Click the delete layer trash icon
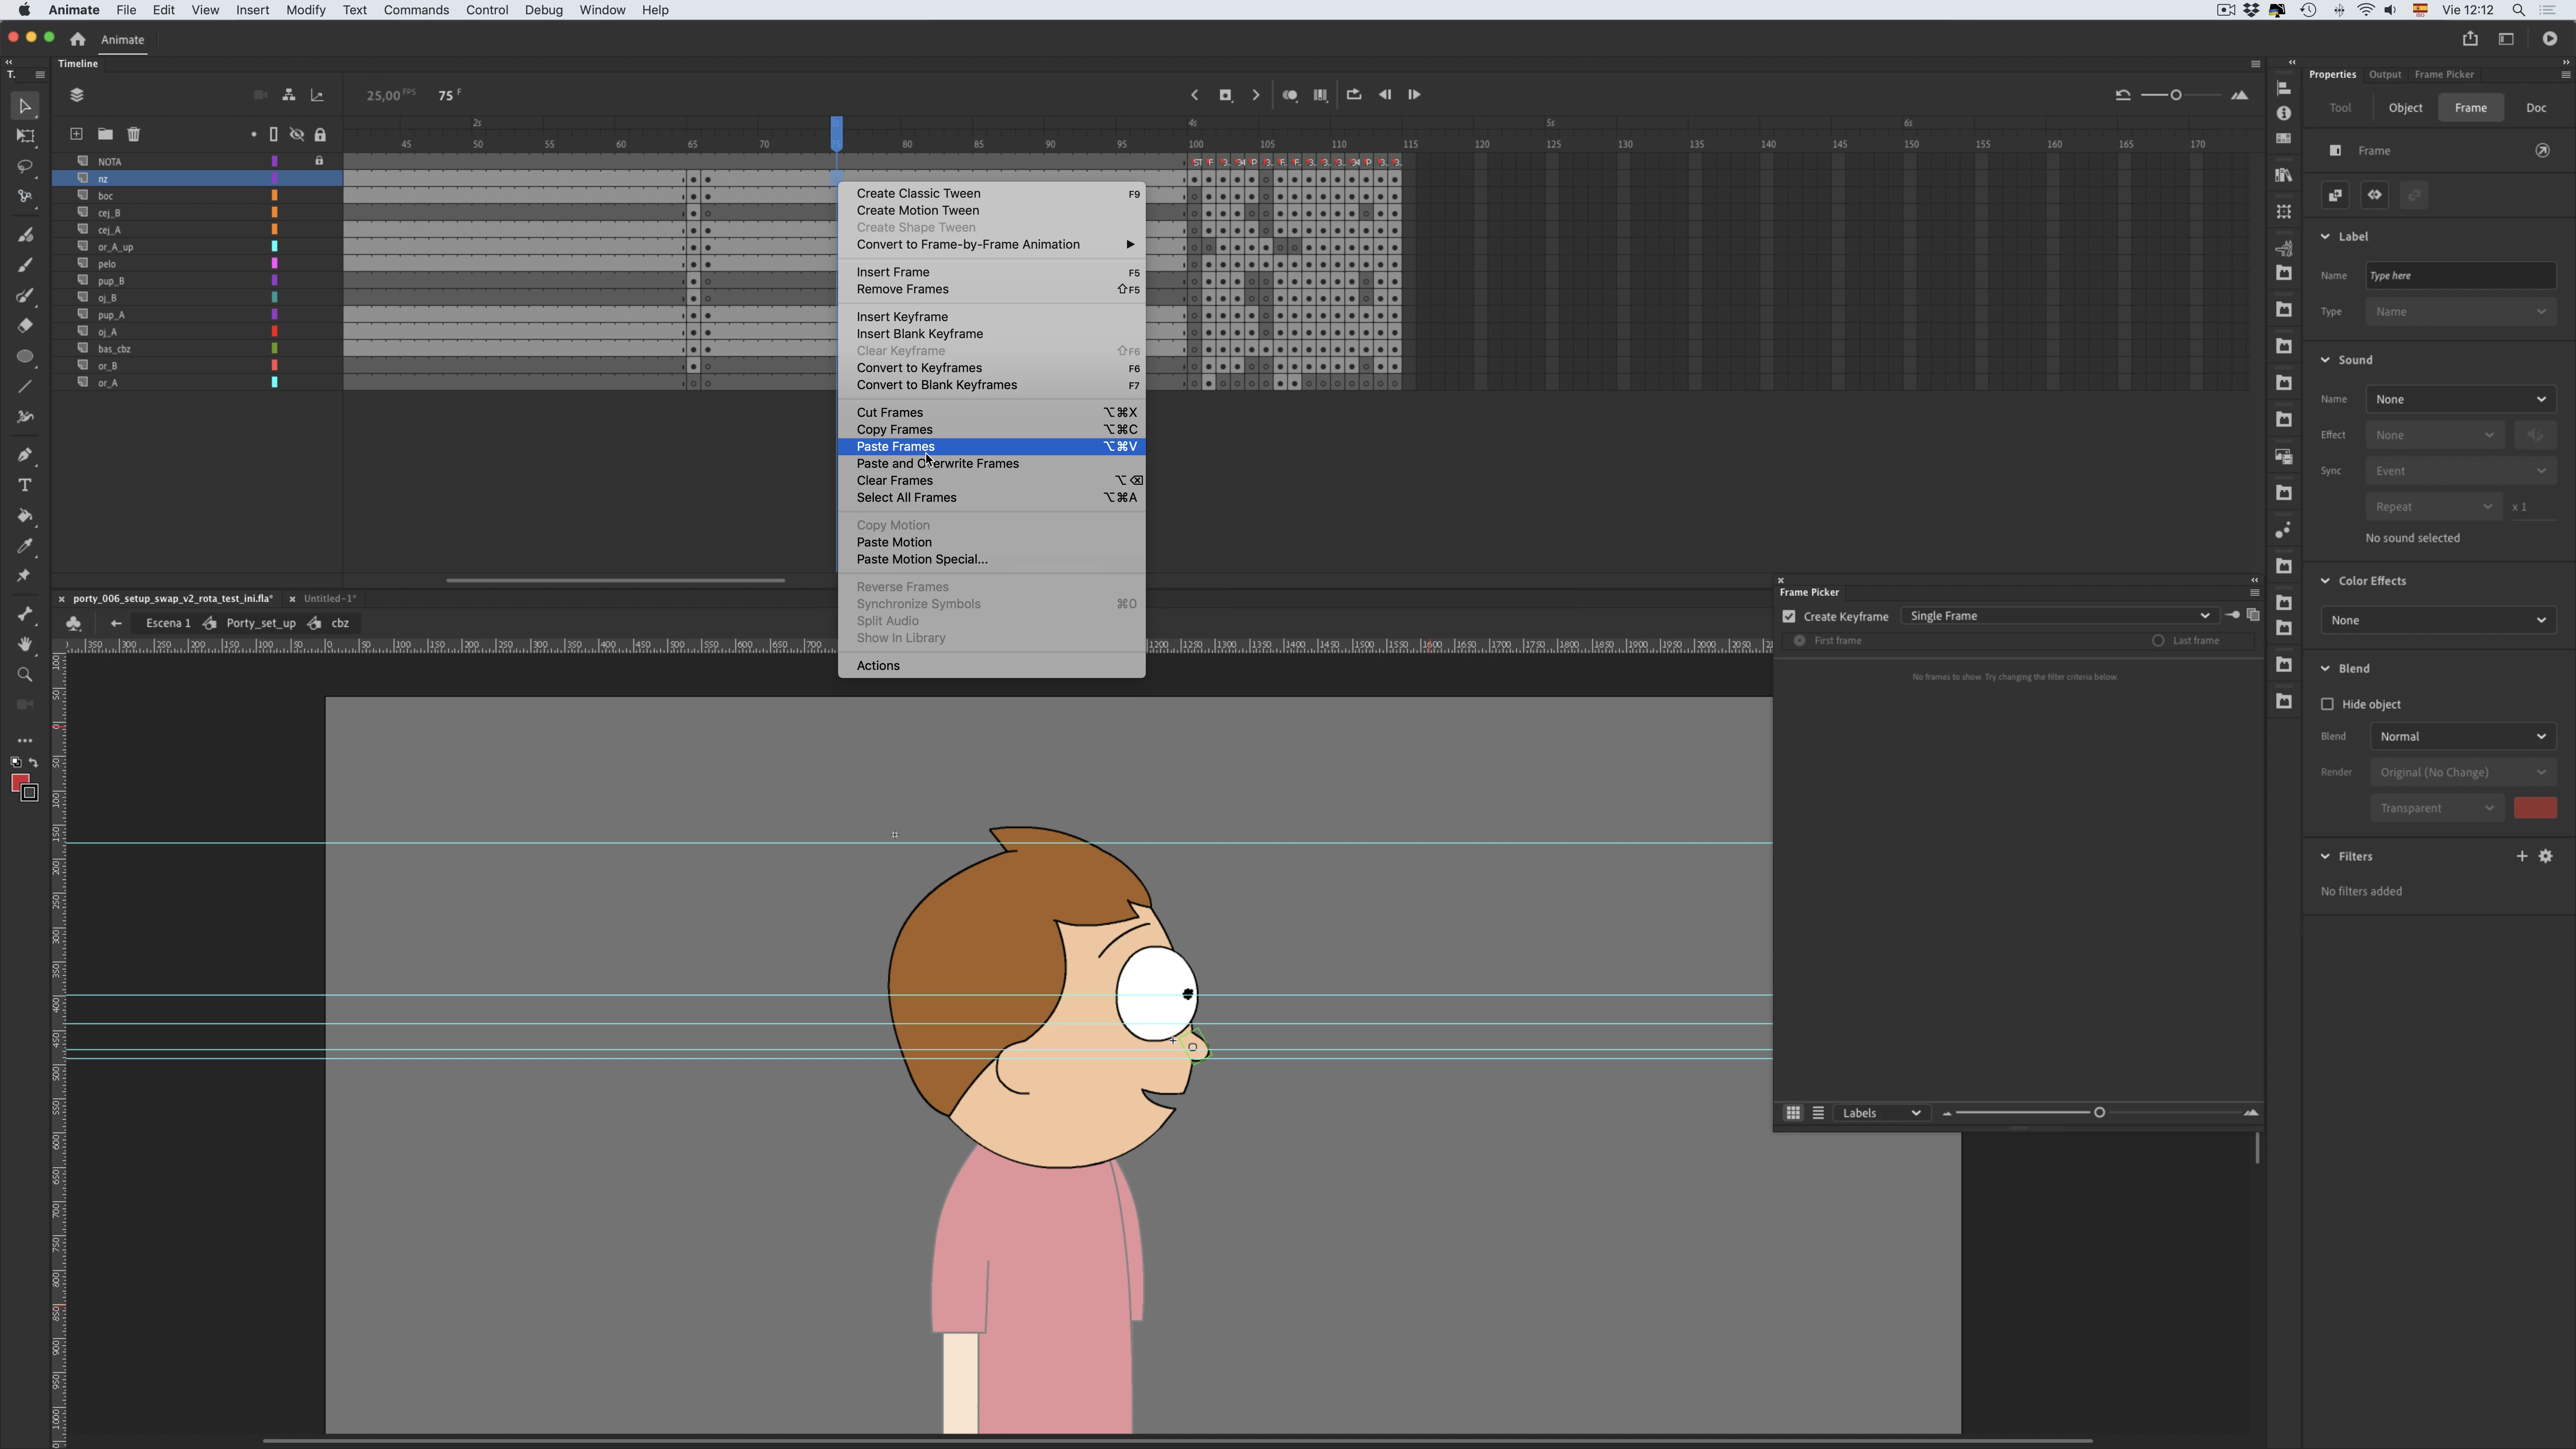2576x1449 pixels. tap(134, 134)
